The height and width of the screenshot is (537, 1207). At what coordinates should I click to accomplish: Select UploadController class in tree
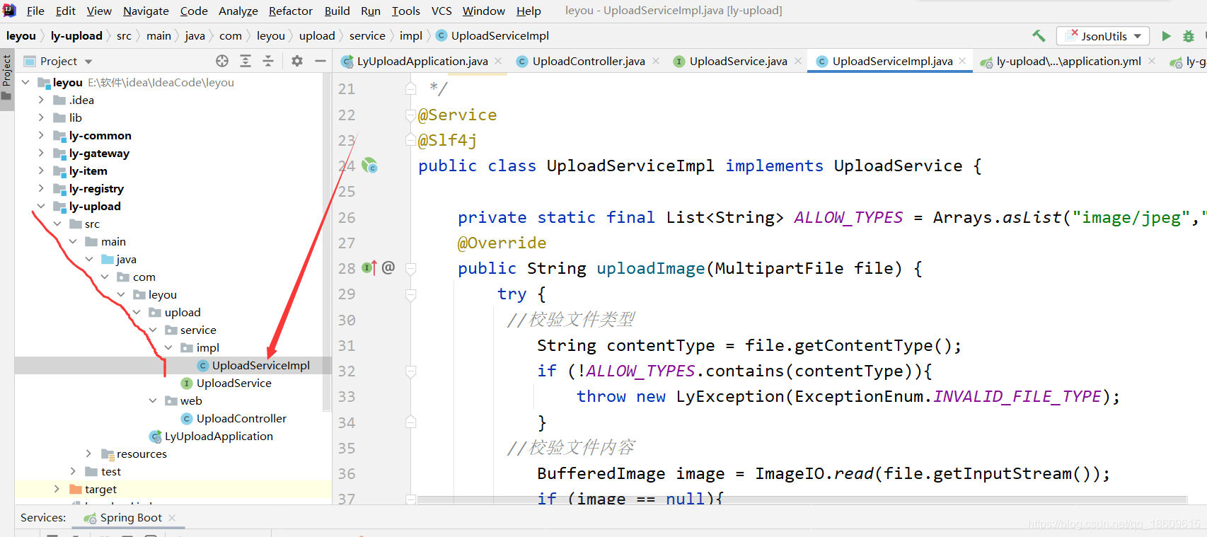[x=241, y=418]
